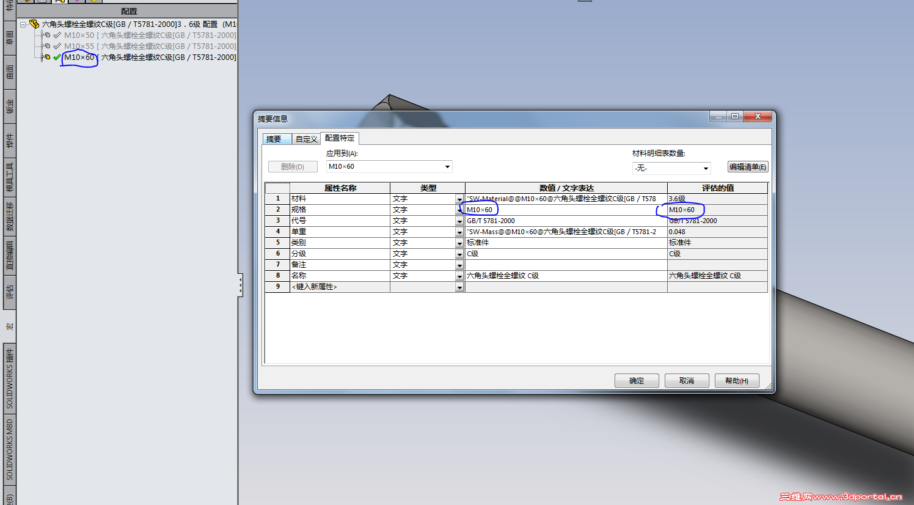
Task: Open the type dropdown for the 代号 row
Action: [x=459, y=221]
